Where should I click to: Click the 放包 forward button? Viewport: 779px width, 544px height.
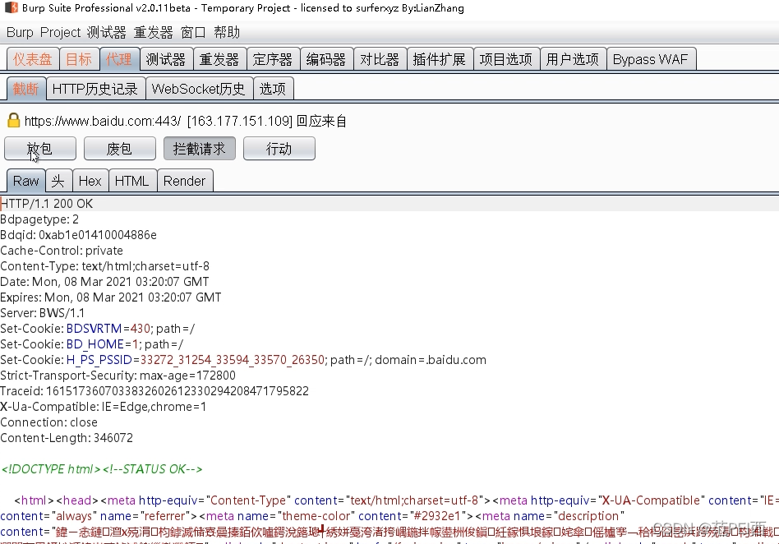click(40, 149)
